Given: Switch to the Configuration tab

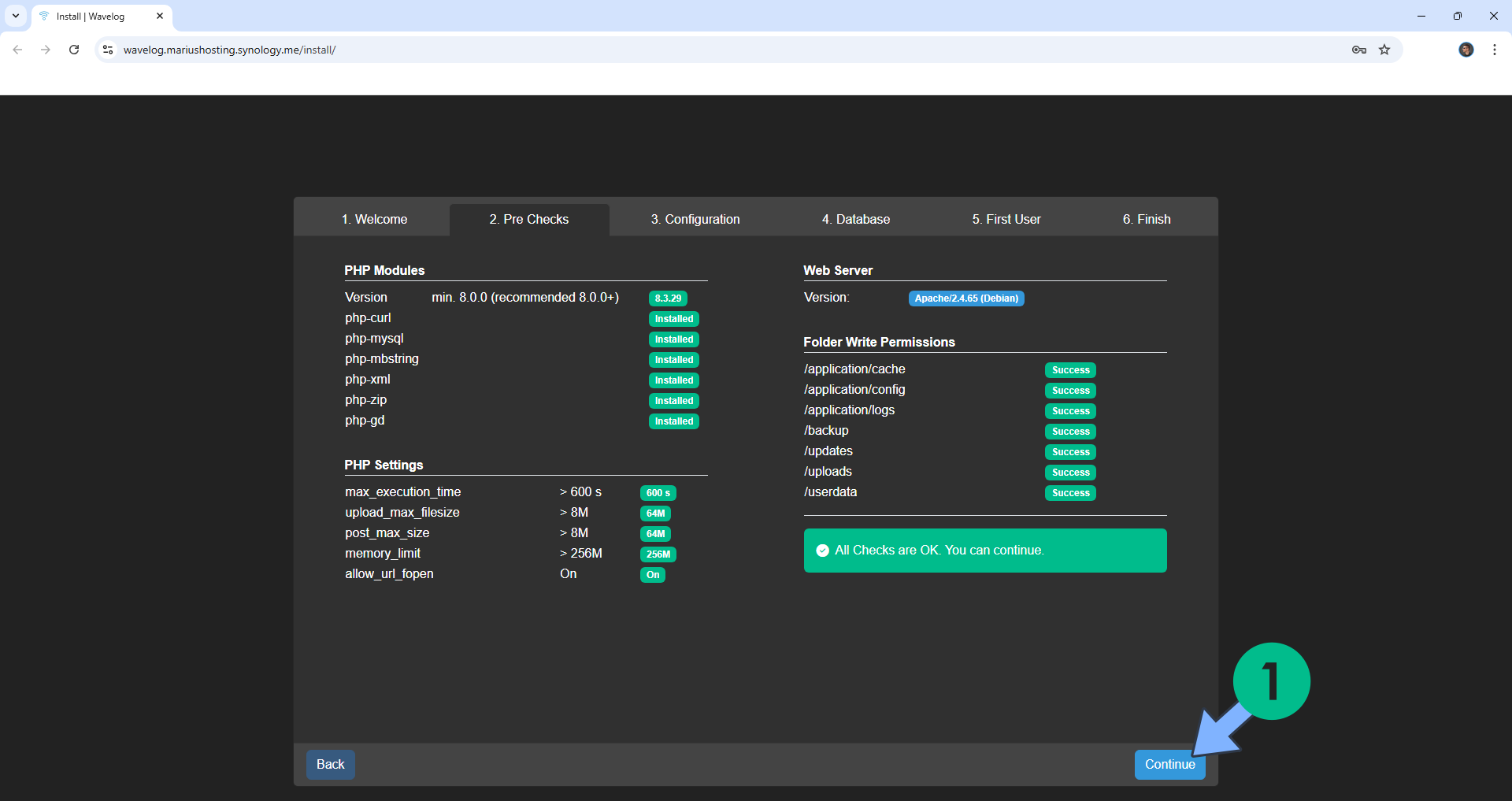Looking at the screenshot, I should point(695,219).
